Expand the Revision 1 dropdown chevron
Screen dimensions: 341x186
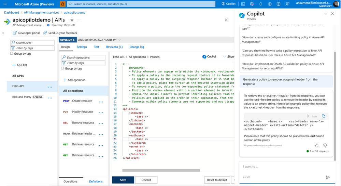pos(119,40)
